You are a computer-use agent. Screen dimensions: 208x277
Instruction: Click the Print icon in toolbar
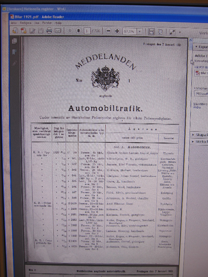[x=49, y=31]
